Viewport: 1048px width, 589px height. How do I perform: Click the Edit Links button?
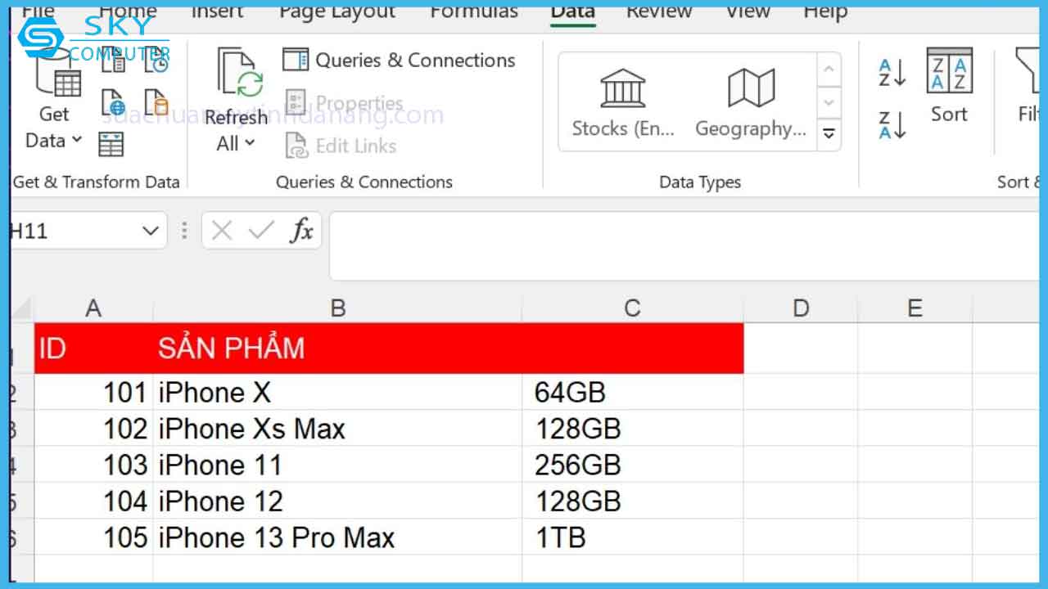[340, 146]
